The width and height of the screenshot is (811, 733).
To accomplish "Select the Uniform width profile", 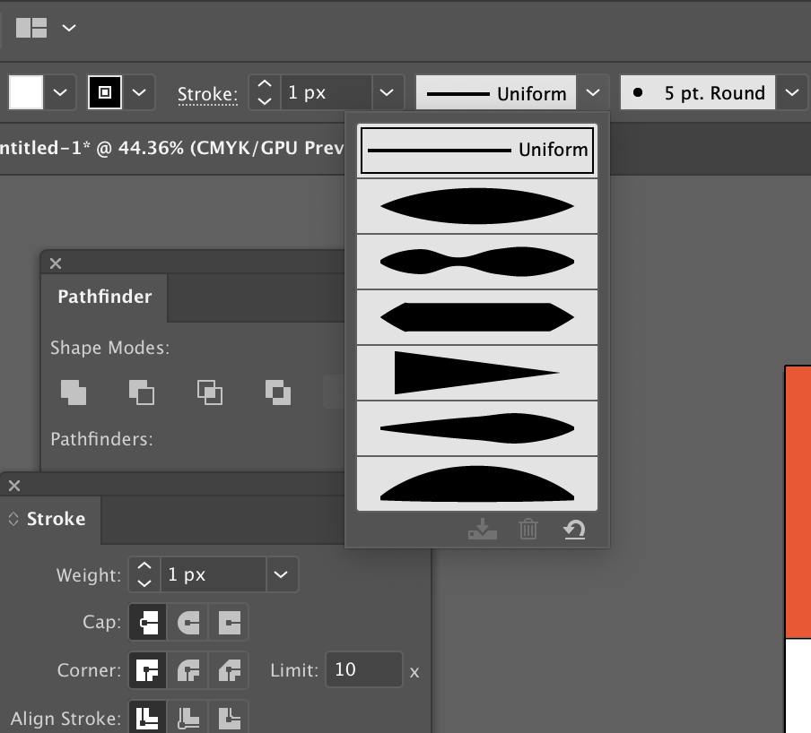I will tap(477, 150).
